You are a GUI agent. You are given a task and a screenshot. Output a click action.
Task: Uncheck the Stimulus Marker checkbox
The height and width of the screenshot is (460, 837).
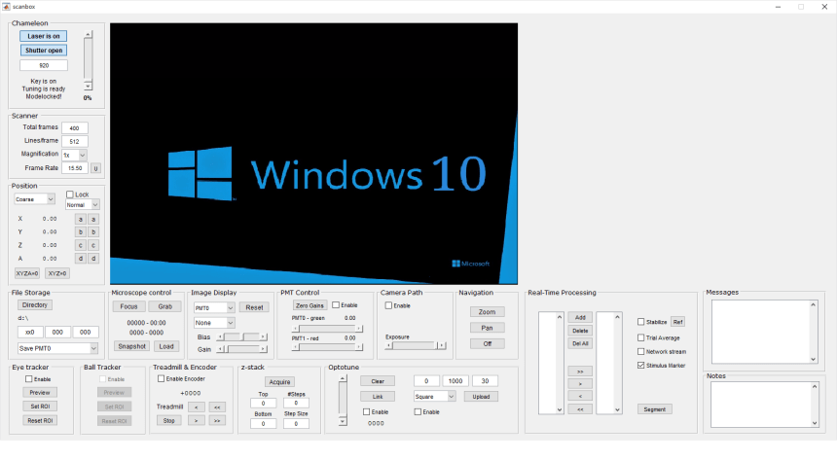(641, 365)
